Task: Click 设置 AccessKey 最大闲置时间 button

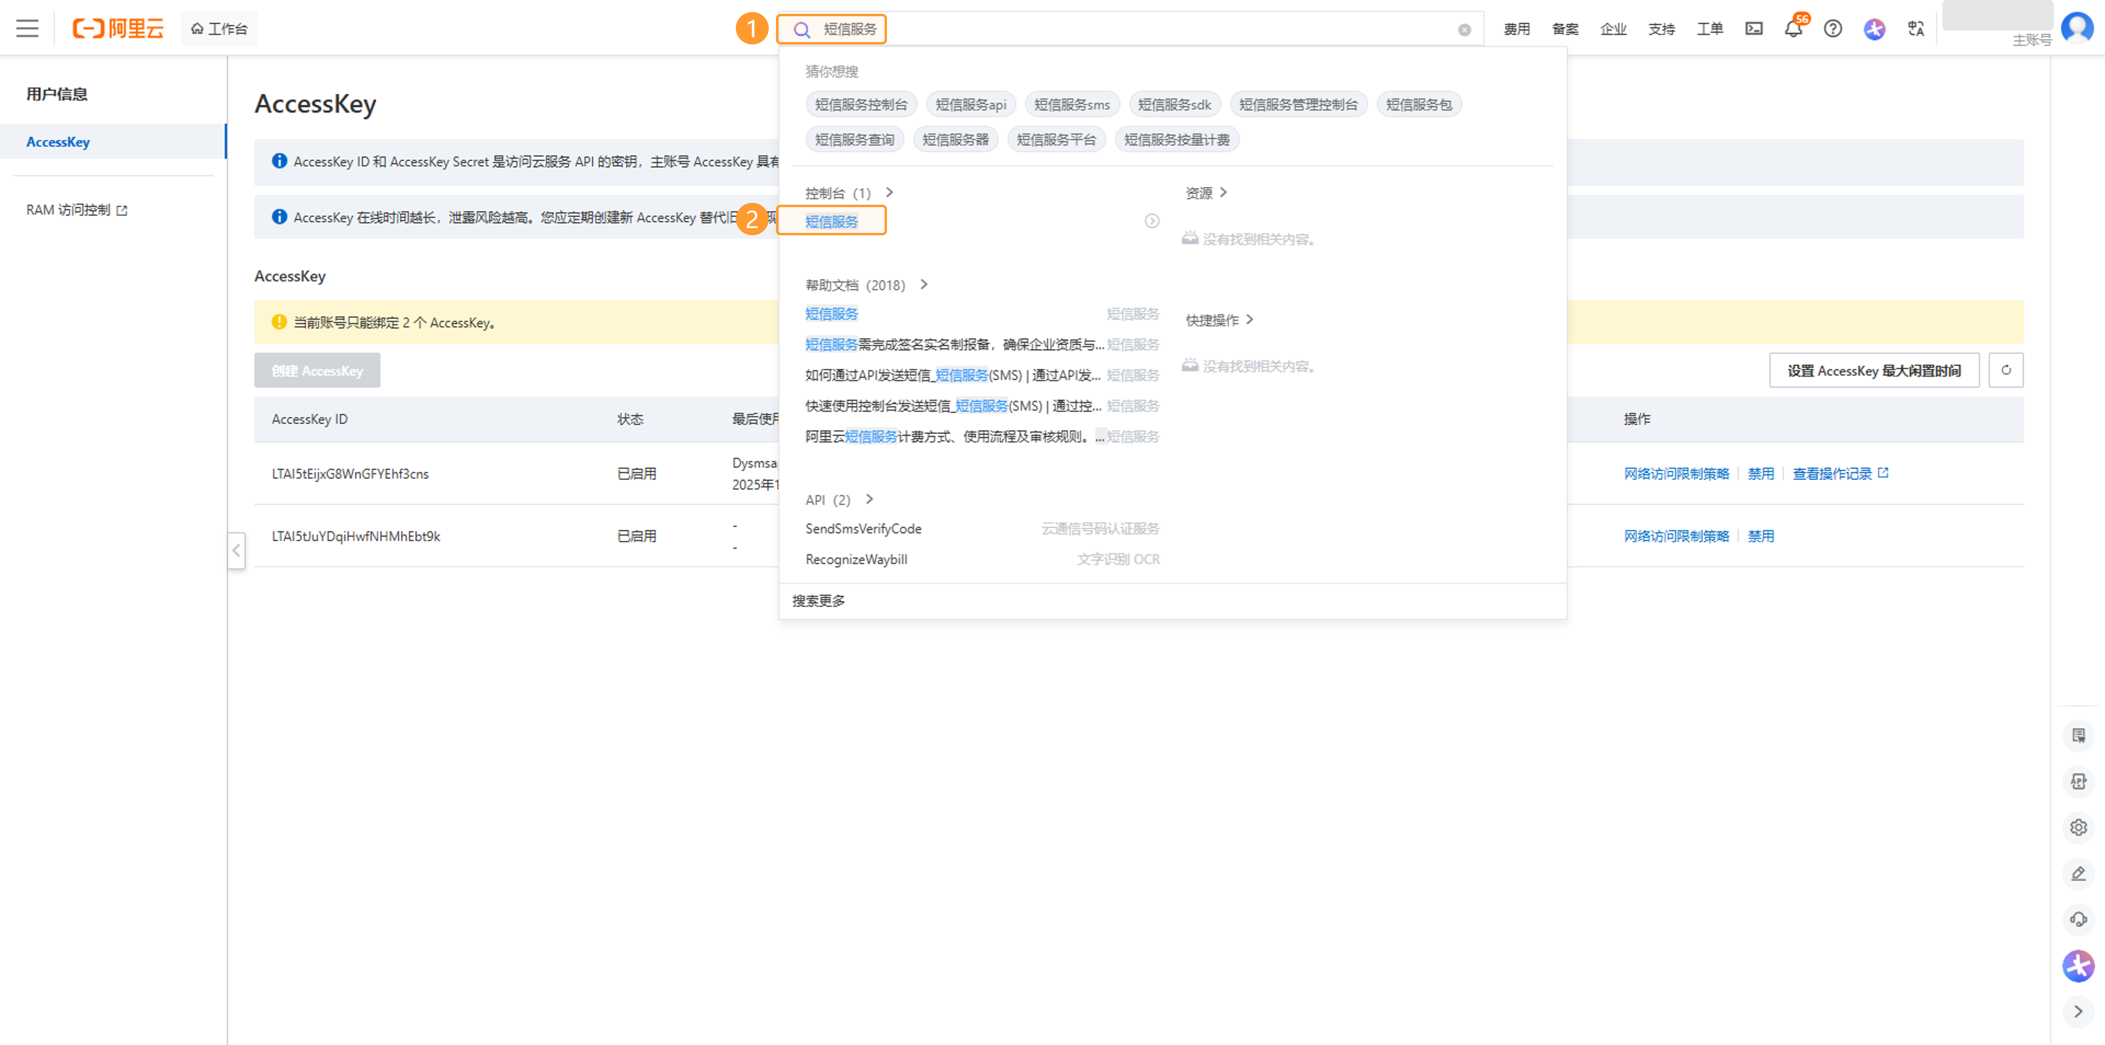Action: coord(1874,370)
